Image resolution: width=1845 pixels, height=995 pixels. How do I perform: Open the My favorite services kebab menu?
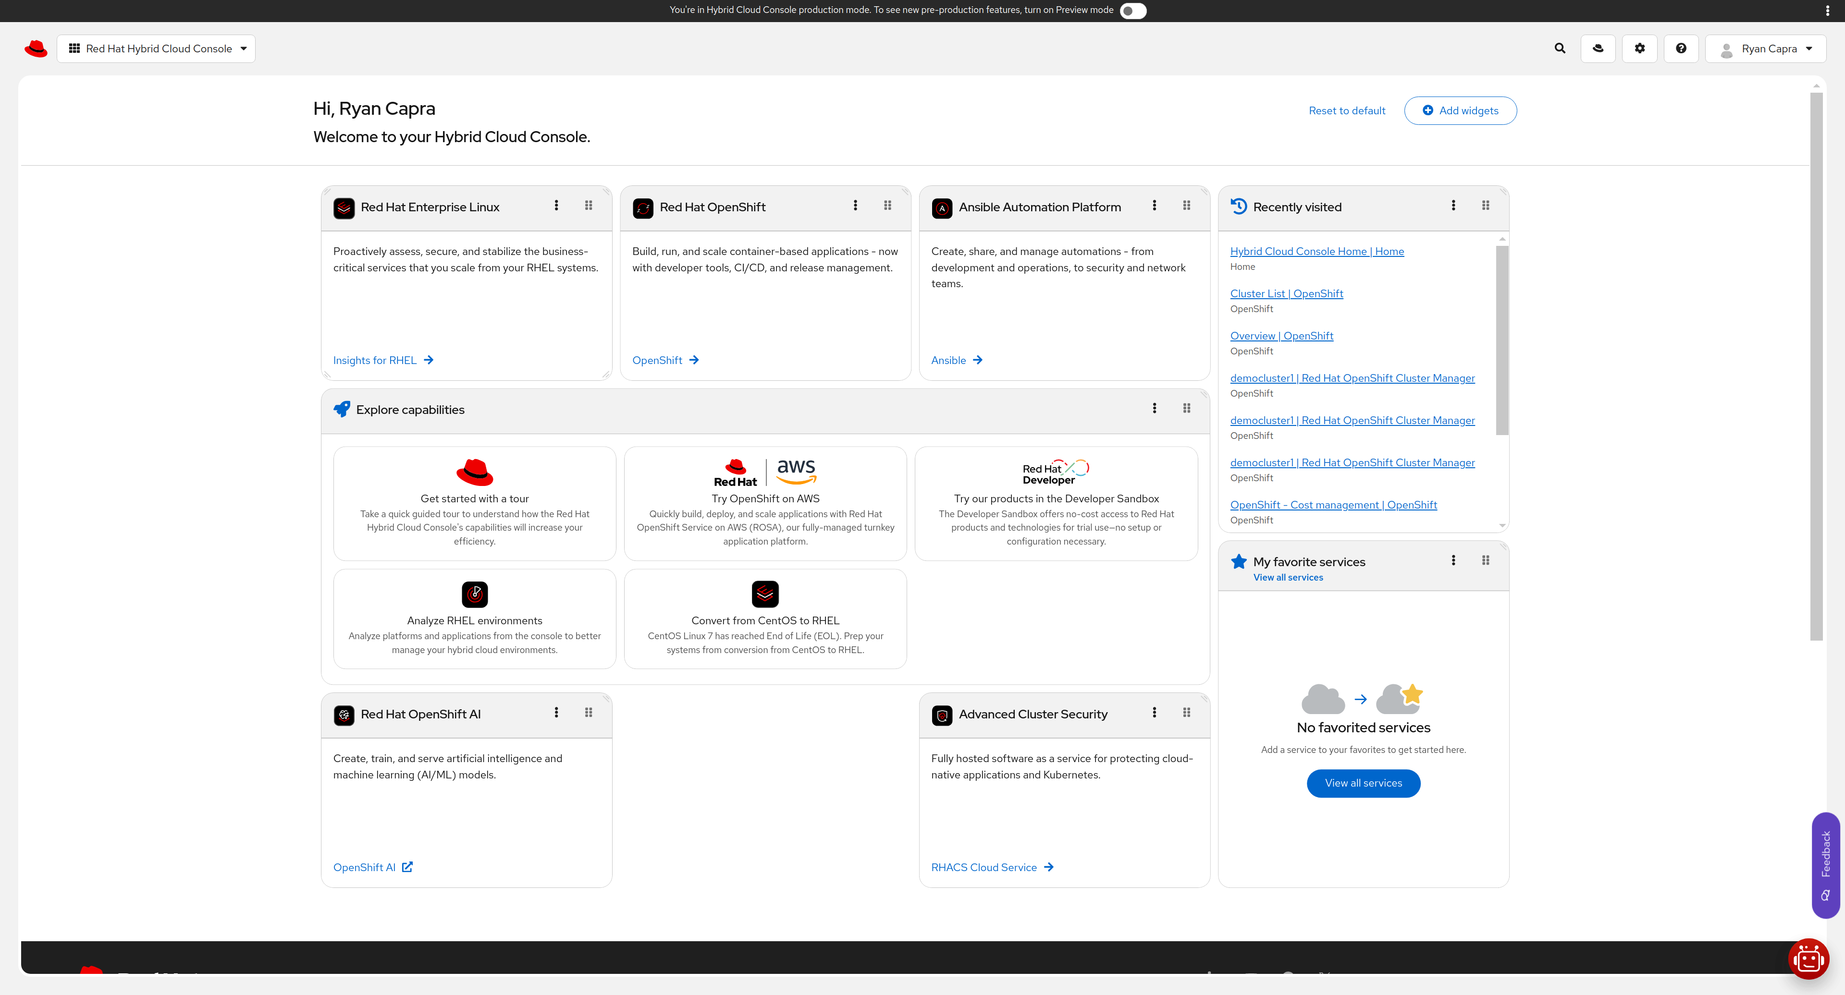point(1453,560)
